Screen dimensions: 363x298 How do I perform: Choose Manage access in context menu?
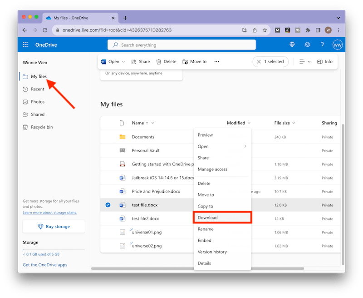(222, 169)
